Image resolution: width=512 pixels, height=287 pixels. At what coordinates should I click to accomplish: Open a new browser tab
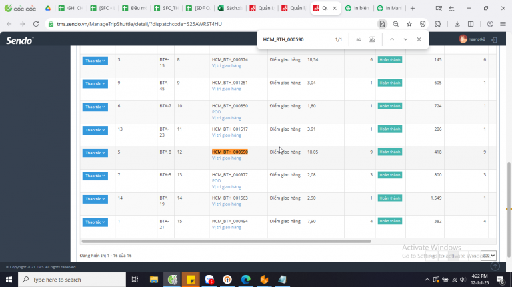tap(413, 8)
